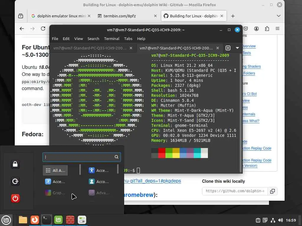
Task: Click the wiki clone URL field
Action: pos(235,191)
